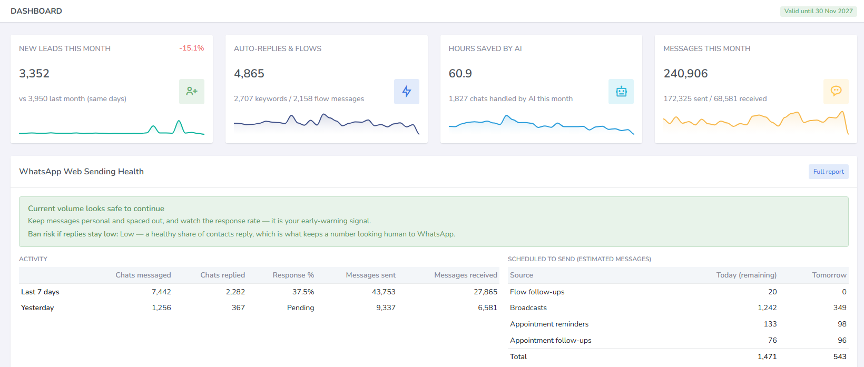Click the lightning bolt icon in Auto-Replies card
This screenshot has height=367, width=864.
407,92
